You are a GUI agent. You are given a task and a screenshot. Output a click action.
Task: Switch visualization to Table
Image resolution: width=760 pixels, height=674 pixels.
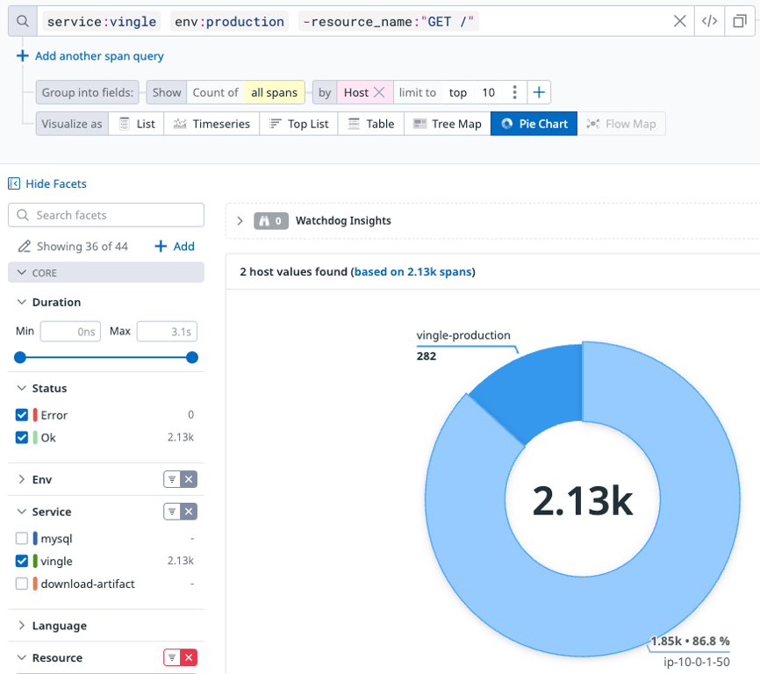tap(371, 124)
